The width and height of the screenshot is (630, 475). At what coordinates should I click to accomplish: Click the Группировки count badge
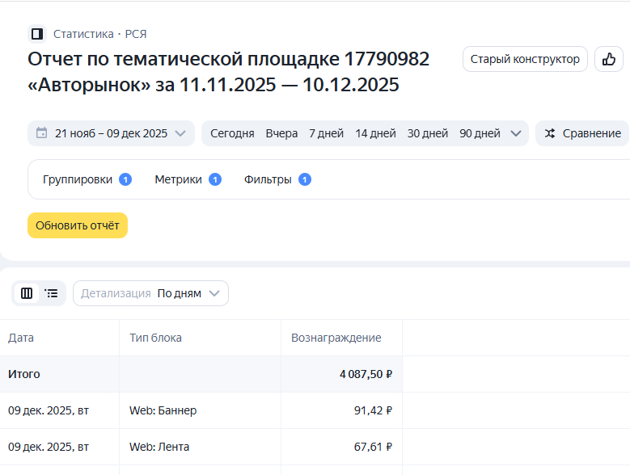tap(125, 179)
